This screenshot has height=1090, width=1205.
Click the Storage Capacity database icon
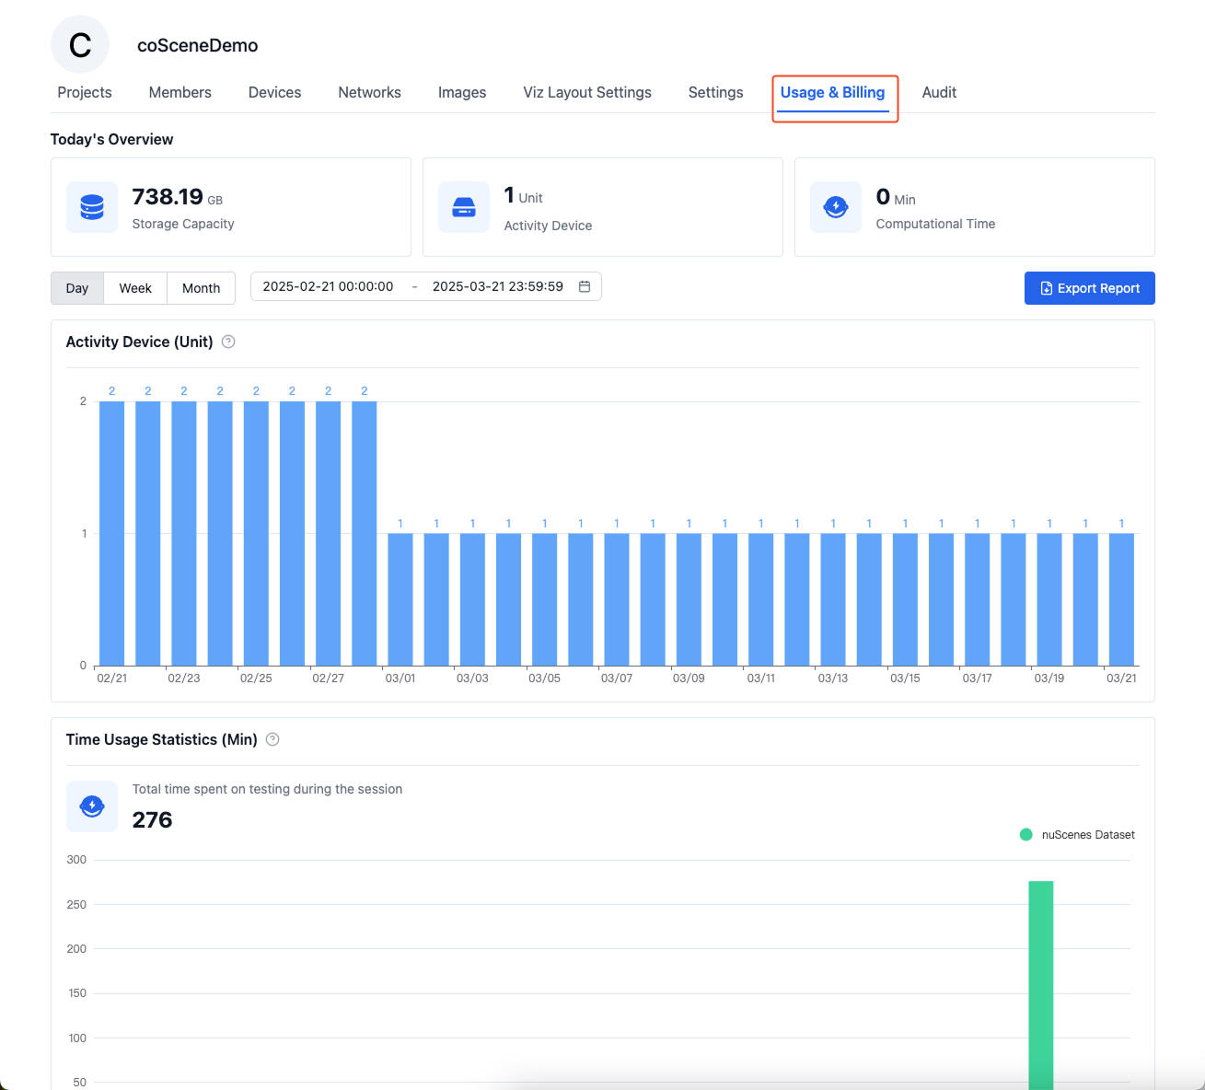(92, 207)
